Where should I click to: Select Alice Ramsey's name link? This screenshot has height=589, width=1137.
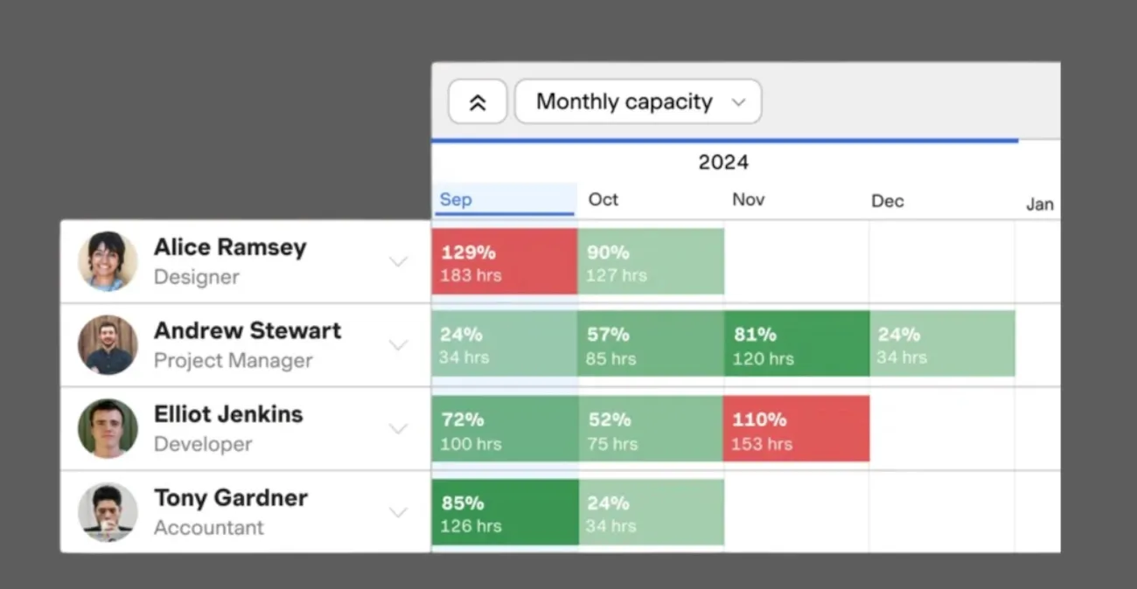click(230, 247)
